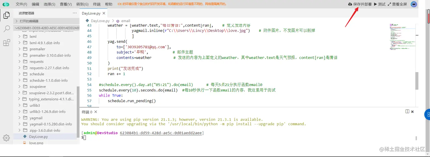
Task: Close the terminal panel with the X icon
Action: pyautogui.click(x=412, y=112)
